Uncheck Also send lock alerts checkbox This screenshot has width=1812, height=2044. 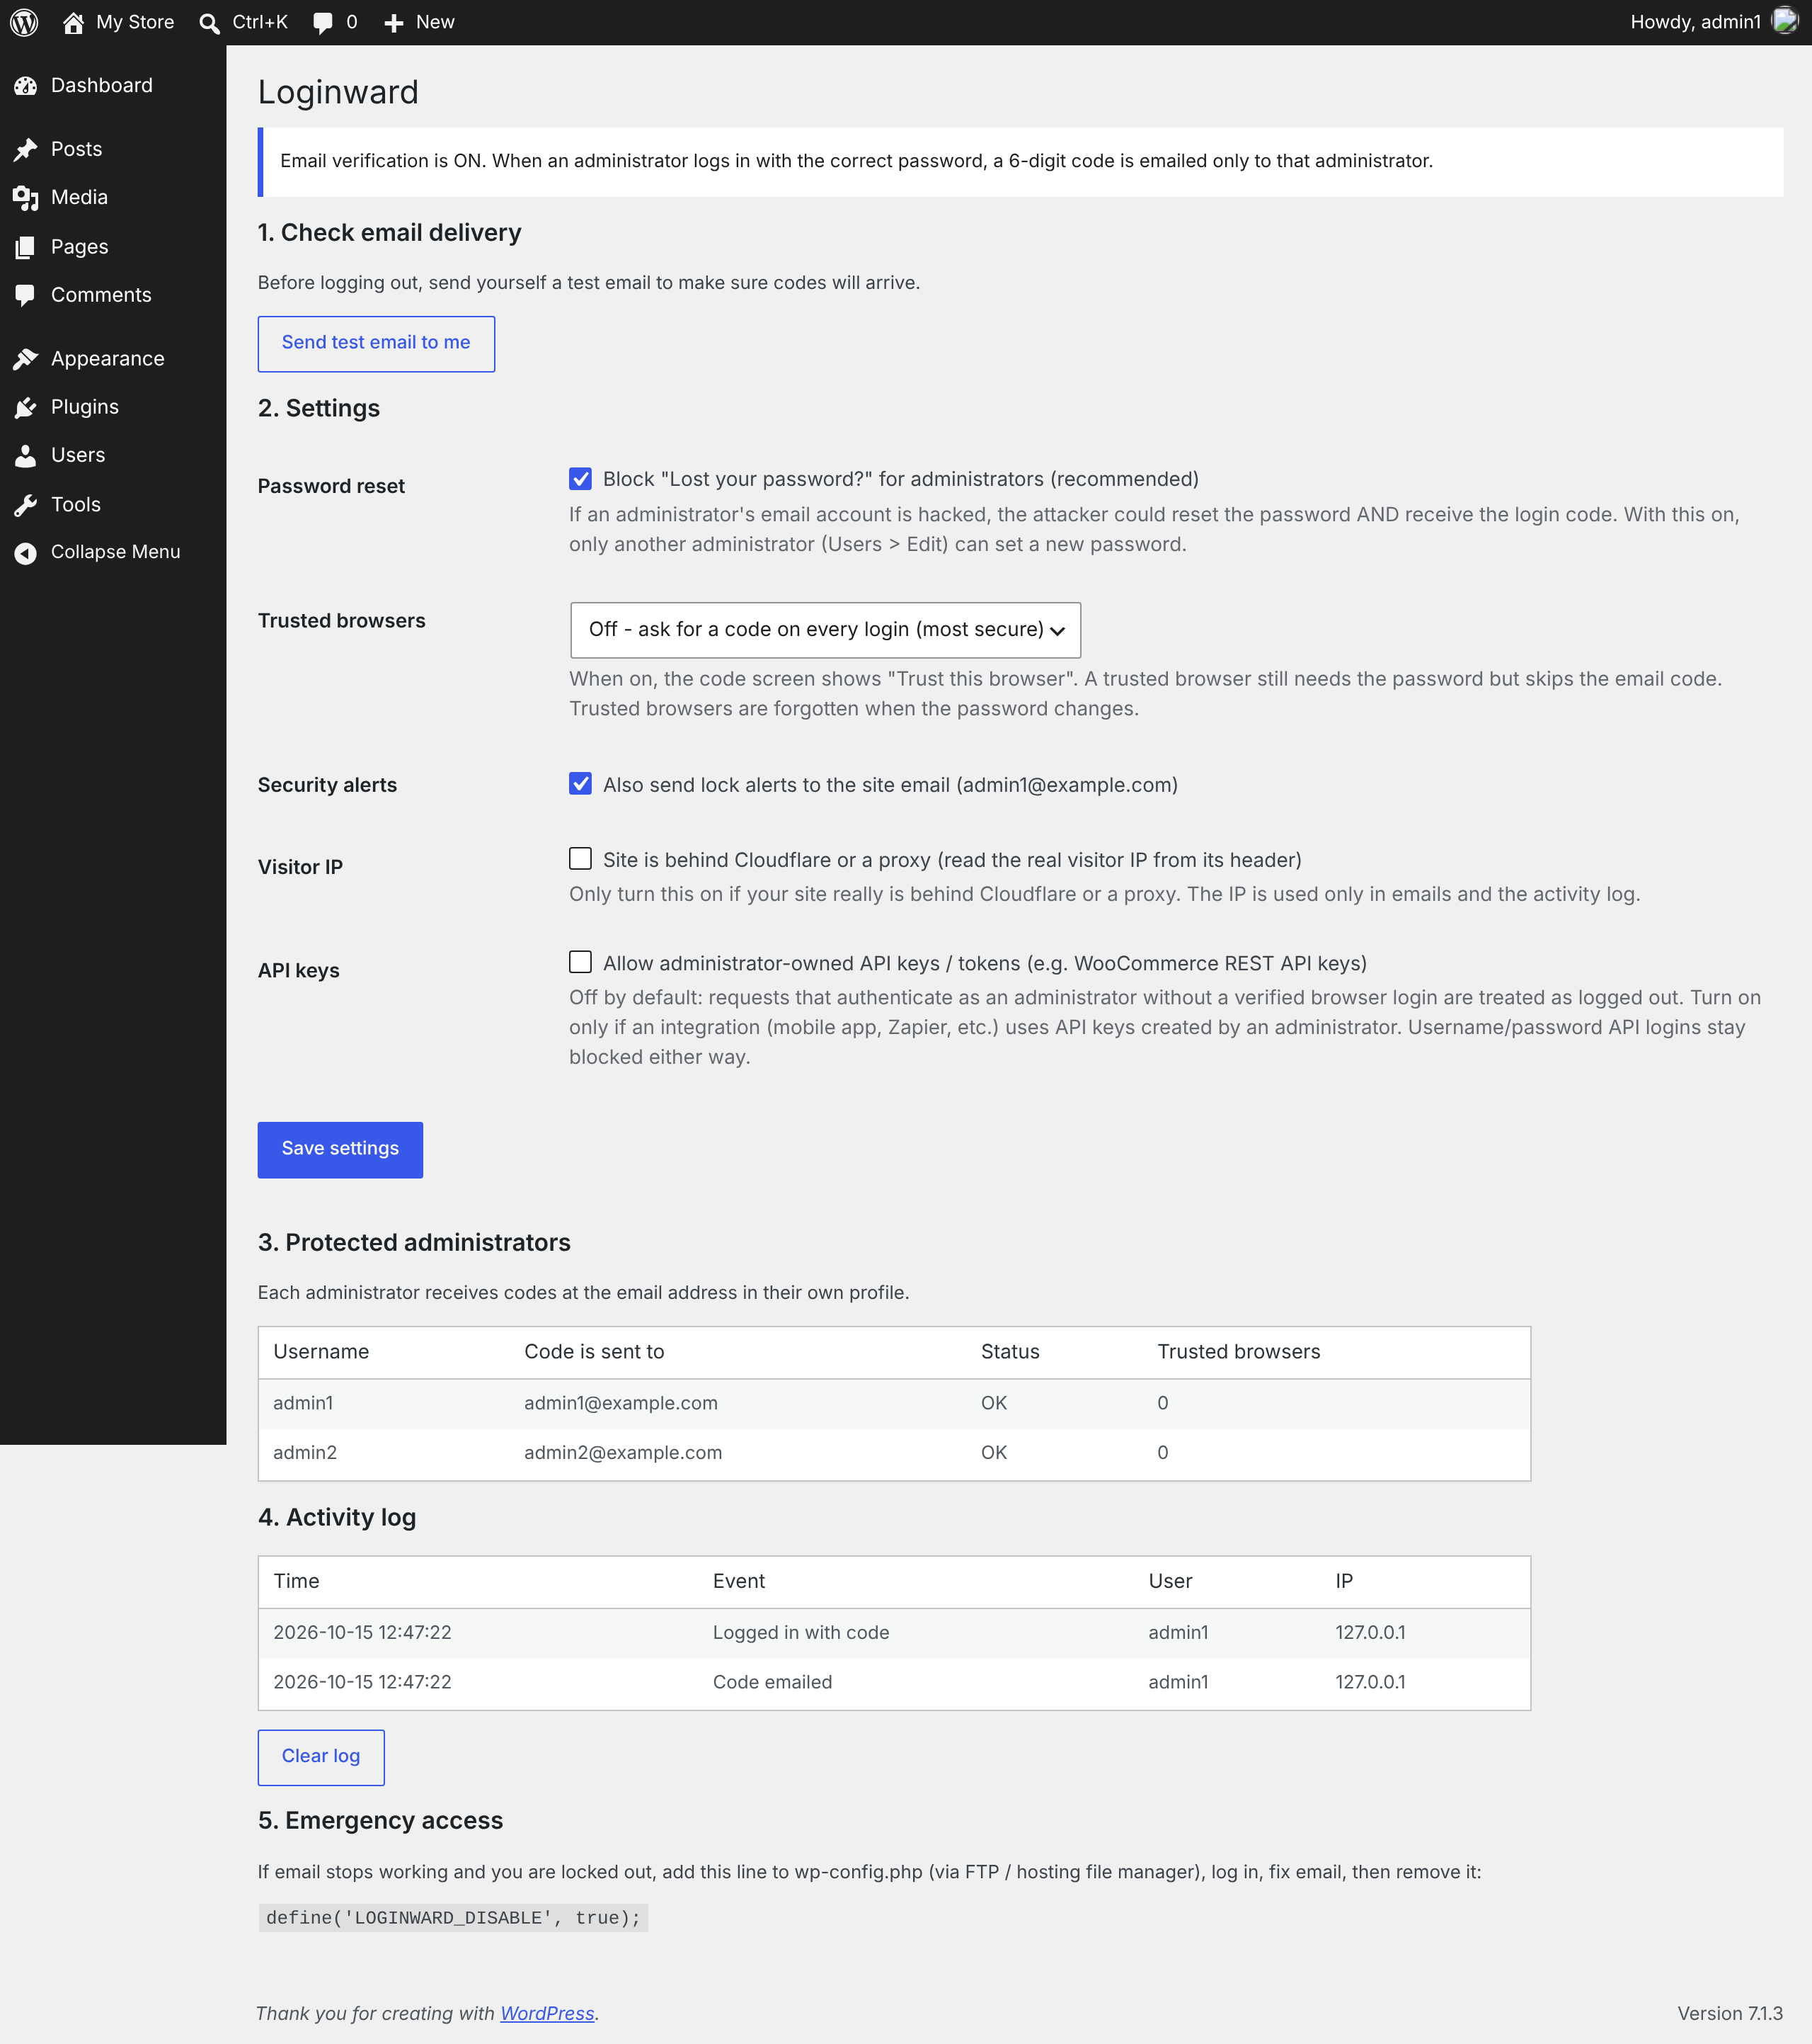pos(580,784)
